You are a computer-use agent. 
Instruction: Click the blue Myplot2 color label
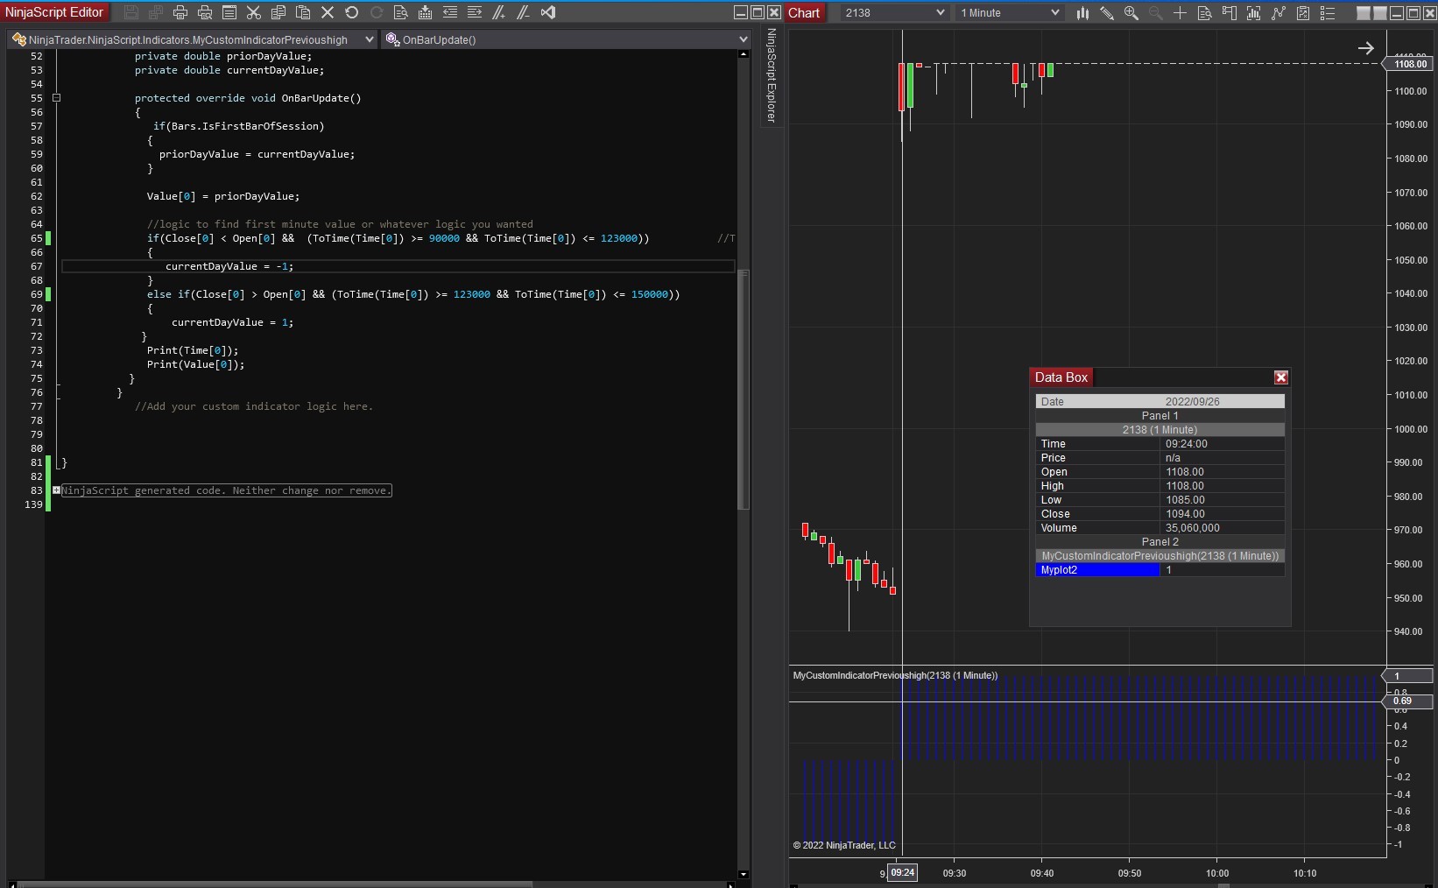coord(1097,570)
